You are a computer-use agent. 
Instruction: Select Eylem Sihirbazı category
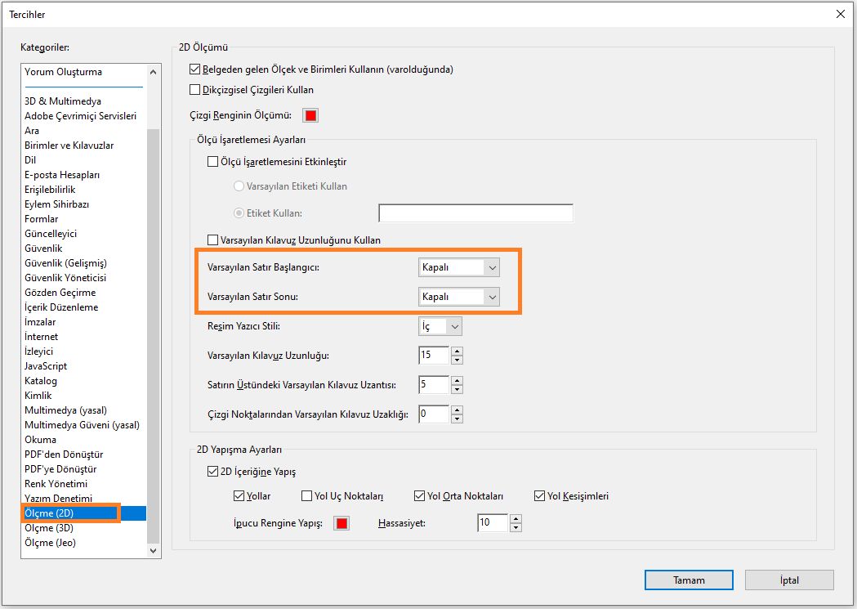tap(56, 204)
